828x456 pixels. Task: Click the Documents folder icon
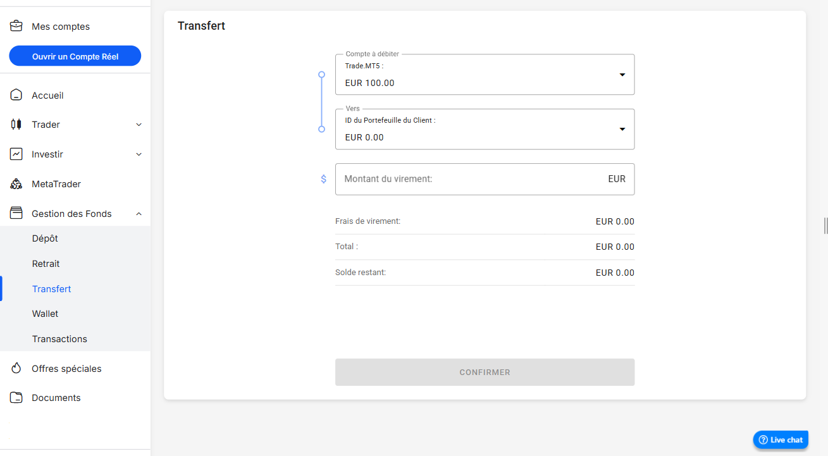coord(16,398)
